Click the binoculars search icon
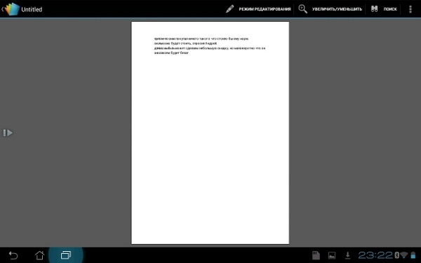Viewport: 421px width, 263px height. (374, 9)
